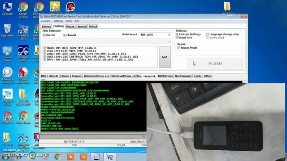
Task: Select the Other platform tab
Action: click(x=208, y=76)
